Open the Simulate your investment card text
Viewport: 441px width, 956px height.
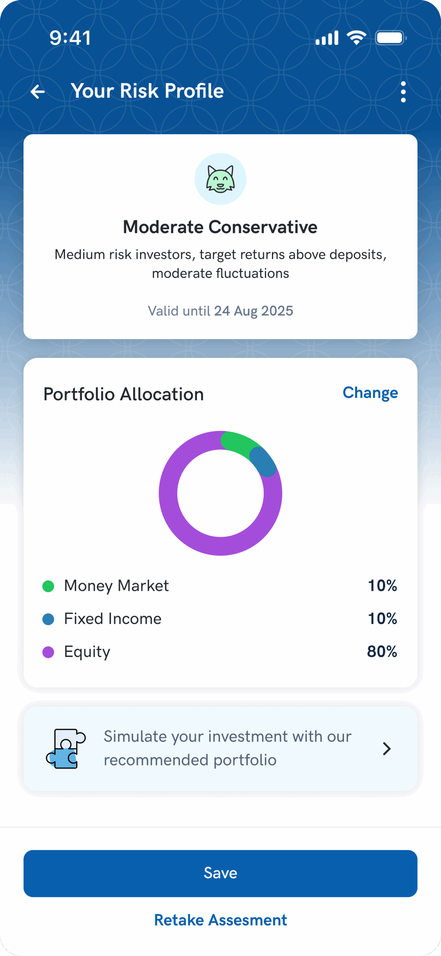coord(228,748)
